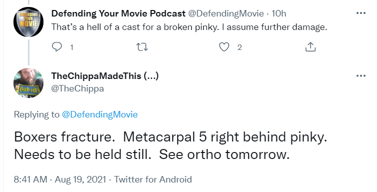Select the tweet text about a broken pinky
Image resolution: width=377 pixels, height=192 pixels.
189,27
